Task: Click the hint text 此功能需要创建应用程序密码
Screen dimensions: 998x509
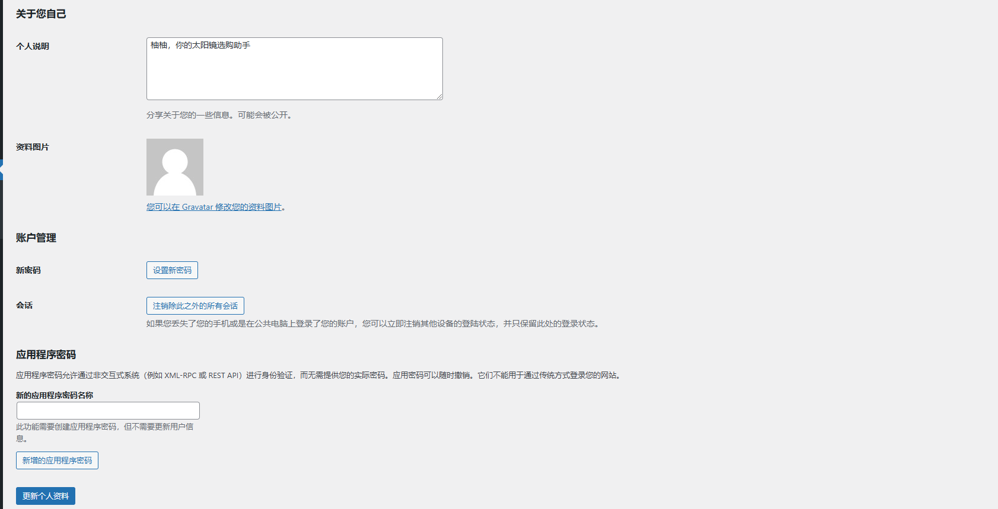Action: tap(105, 433)
